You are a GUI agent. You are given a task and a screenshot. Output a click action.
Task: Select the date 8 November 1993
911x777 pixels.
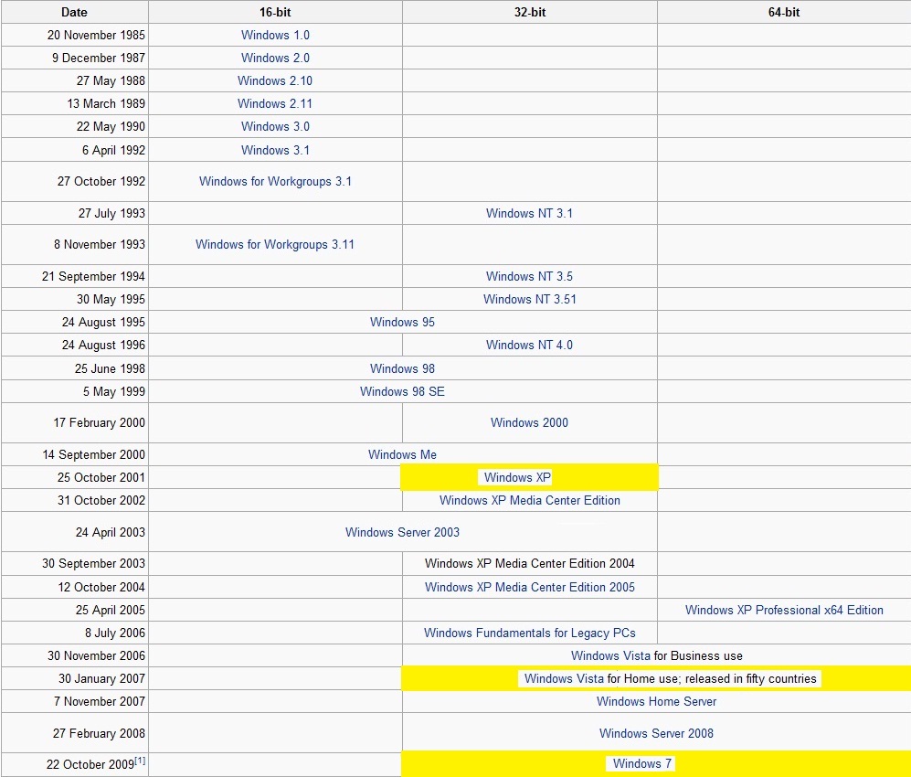tap(100, 244)
